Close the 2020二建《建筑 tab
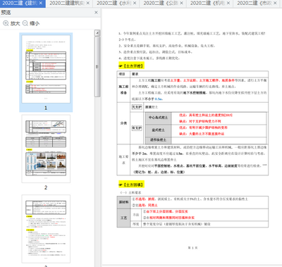 (41, 3)
